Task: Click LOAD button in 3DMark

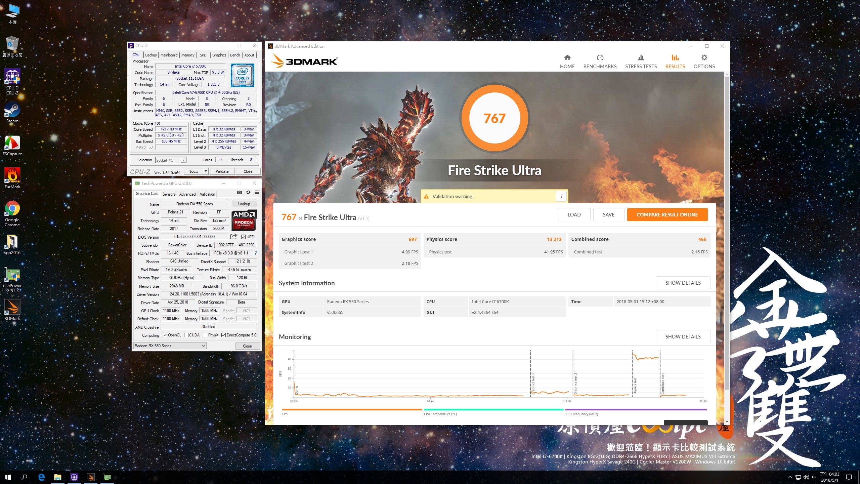Action: [574, 214]
